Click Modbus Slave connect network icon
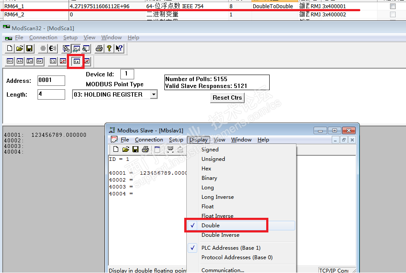The image size is (406, 273). [170, 149]
